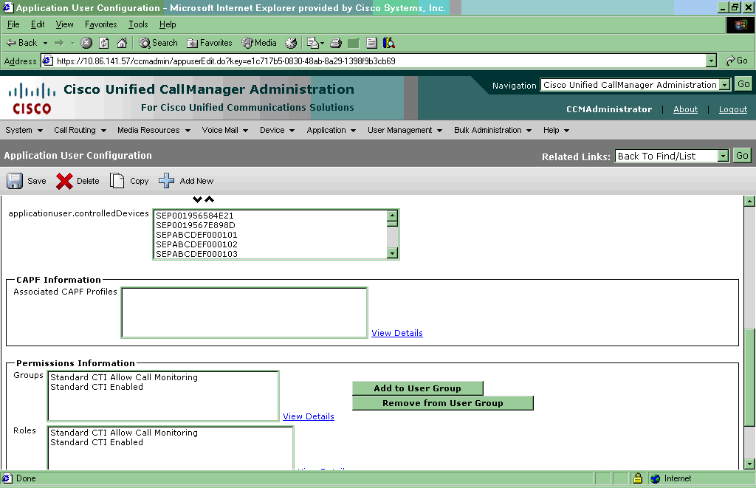Select Standard CTI Enabled in Groups list

pos(97,387)
